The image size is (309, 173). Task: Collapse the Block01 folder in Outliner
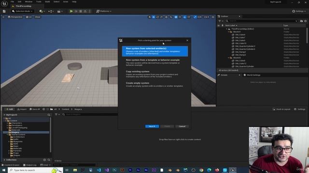(x=228, y=32)
